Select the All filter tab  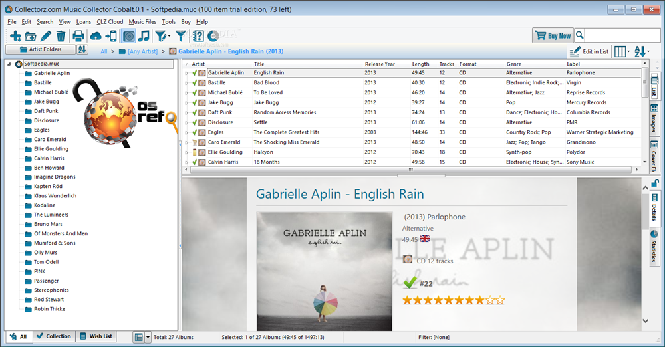19,337
